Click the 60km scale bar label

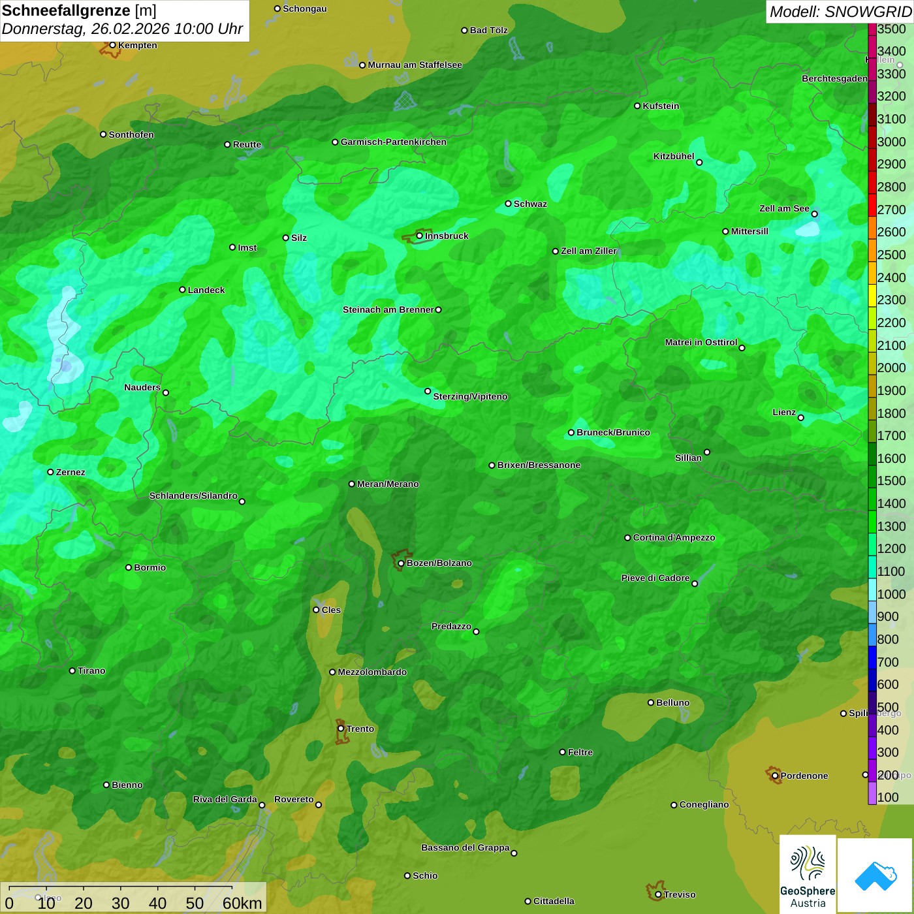(x=242, y=903)
